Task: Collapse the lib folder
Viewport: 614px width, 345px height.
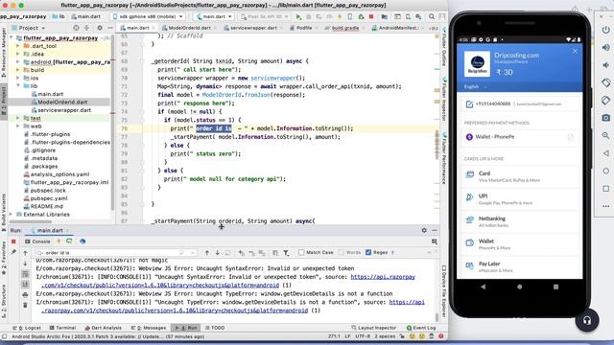Action: click(17, 85)
